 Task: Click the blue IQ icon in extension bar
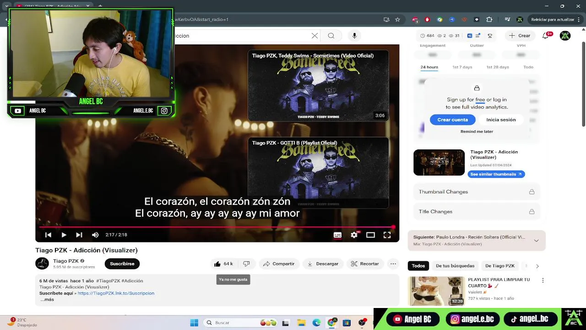pyautogui.click(x=469, y=36)
